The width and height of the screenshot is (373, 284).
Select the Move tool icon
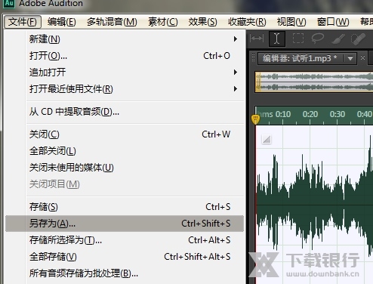tap(257, 39)
